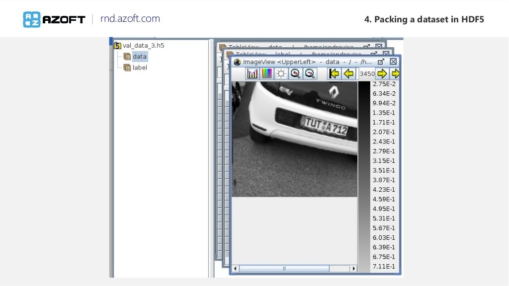This screenshot has width=509, height=286.
Task: Edit the frame number field 3450
Action: click(x=367, y=74)
